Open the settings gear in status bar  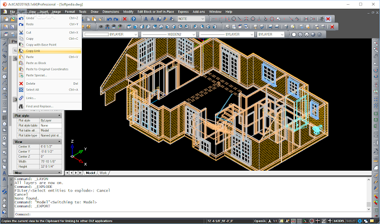pyautogui.click(x=360, y=221)
